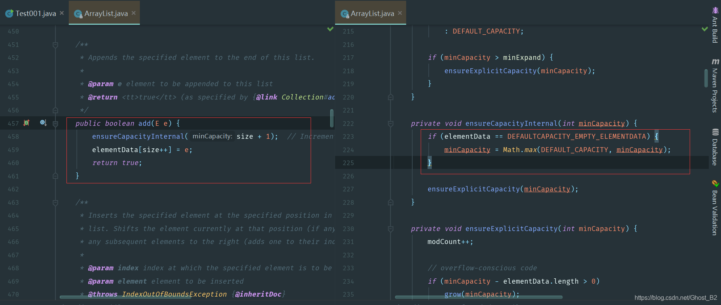Click the minCapacity parameter hint on line 458
The height and width of the screenshot is (305, 721).
click(x=212, y=136)
